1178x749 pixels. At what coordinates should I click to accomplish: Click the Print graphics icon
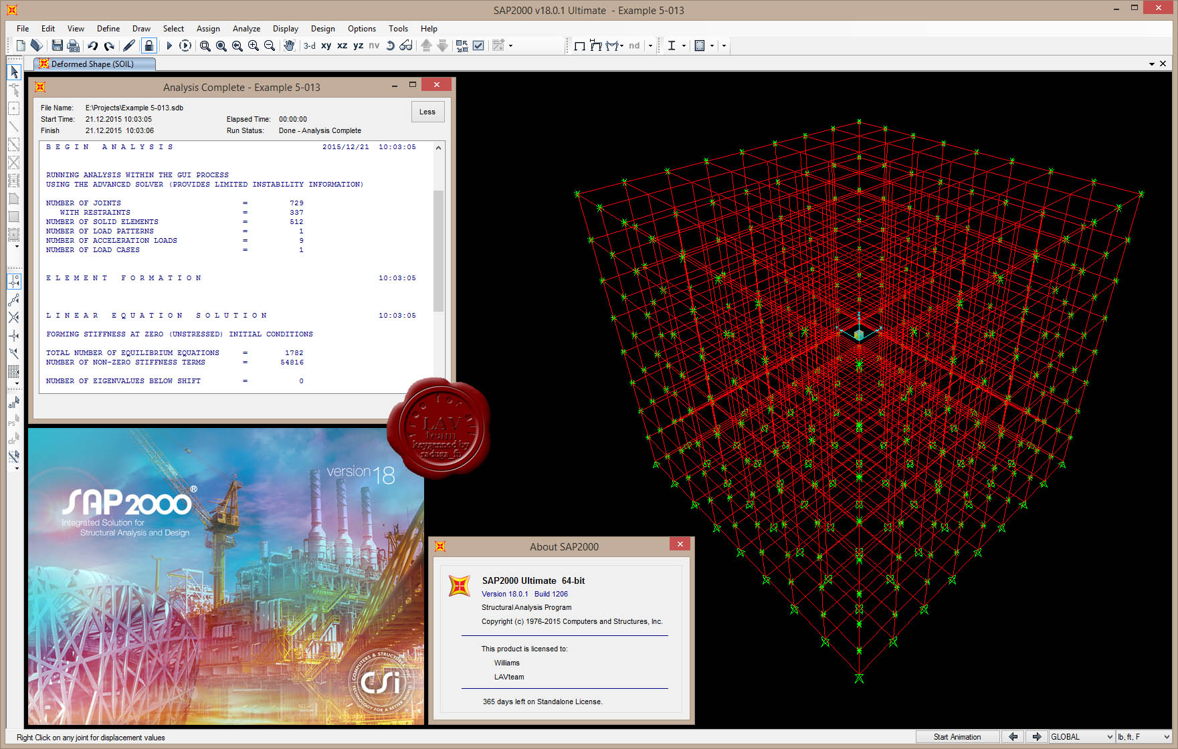pyautogui.click(x=74, y=45)
